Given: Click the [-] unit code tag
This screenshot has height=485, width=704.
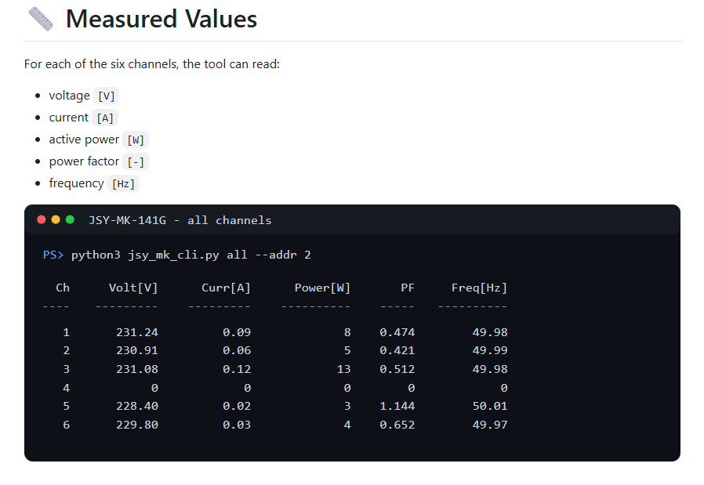Looking at the screenshot, I should tap(136, 162).
